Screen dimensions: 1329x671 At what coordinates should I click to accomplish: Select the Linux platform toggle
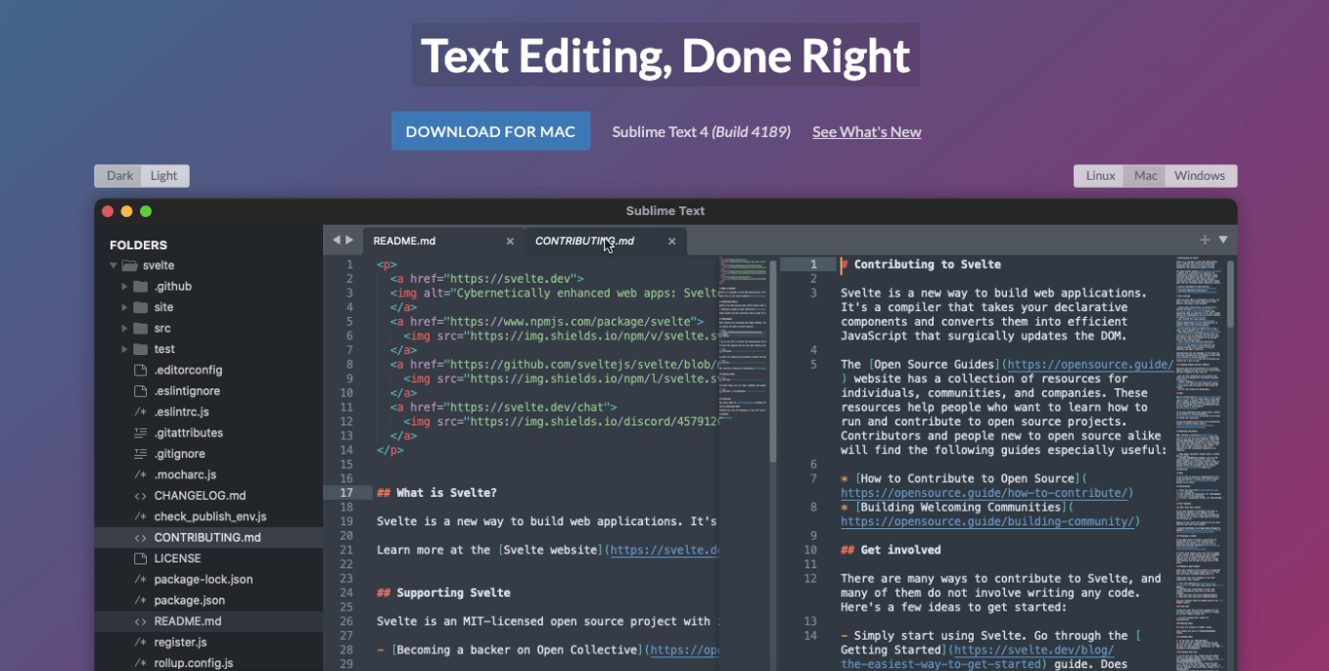point(1100,176)
